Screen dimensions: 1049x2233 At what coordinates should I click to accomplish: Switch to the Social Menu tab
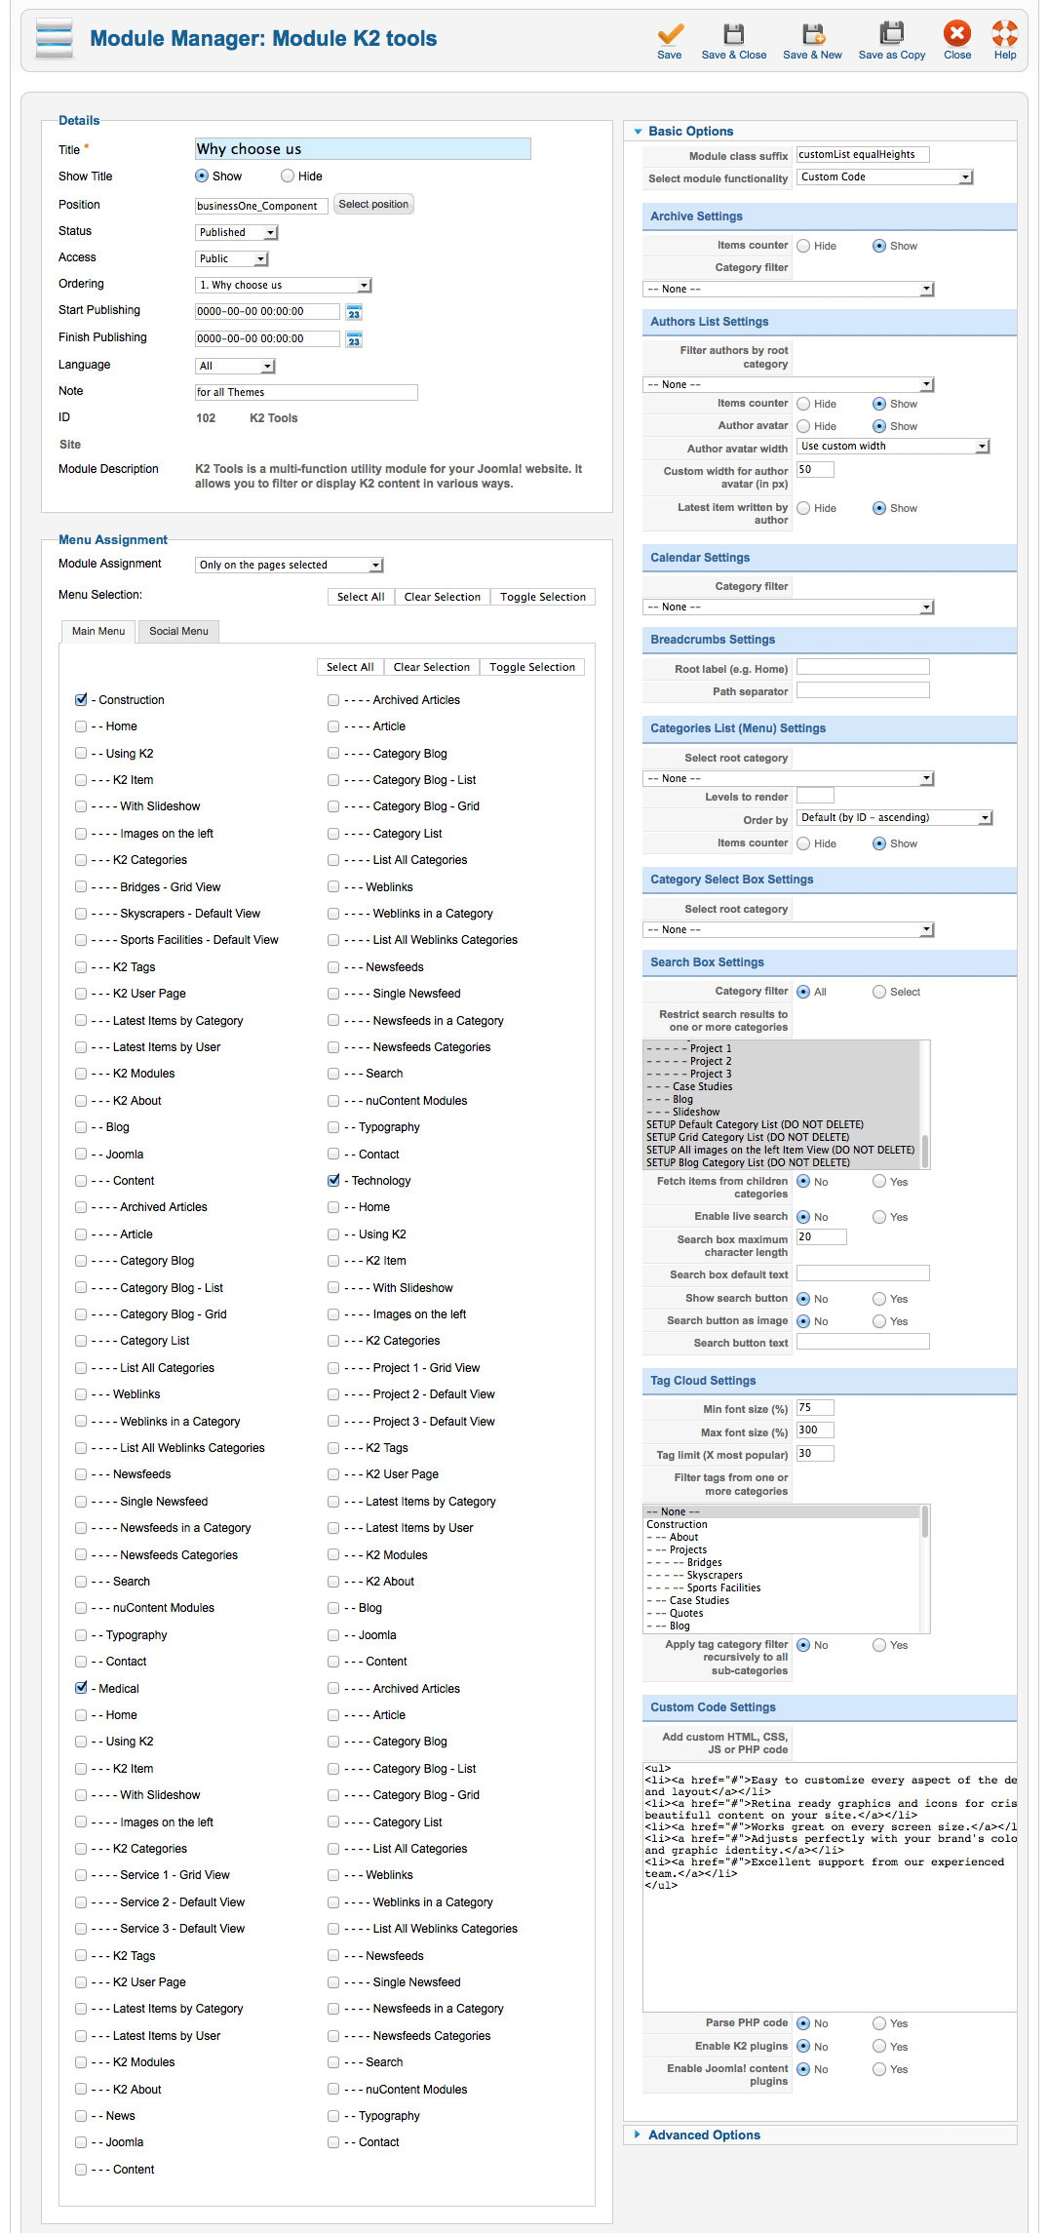point(178,632)
